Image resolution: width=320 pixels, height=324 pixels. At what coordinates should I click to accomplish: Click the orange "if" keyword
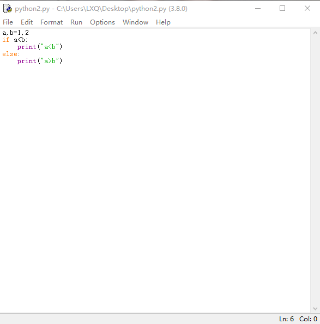tap(6, 40)
